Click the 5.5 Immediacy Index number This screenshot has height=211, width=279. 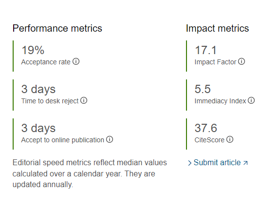tap(203, 89)
